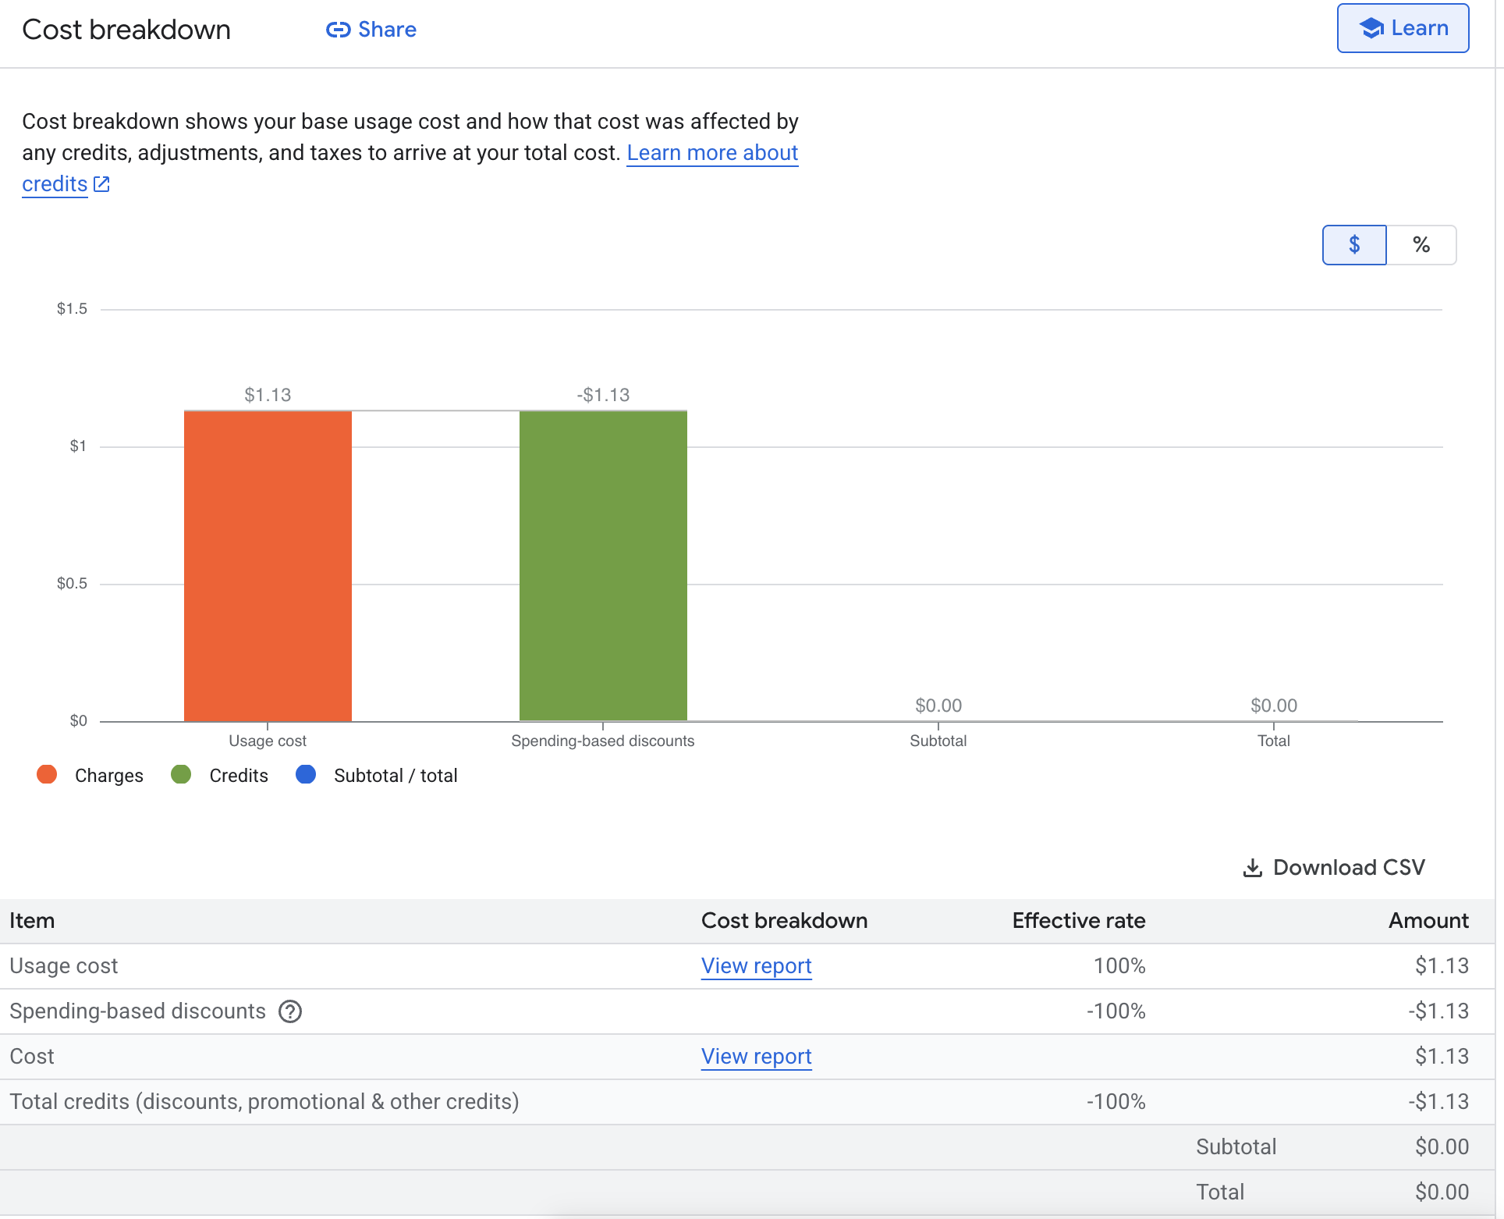1504x1219 pixels.
Task: Click the Item column header
Action: (32, 921)
